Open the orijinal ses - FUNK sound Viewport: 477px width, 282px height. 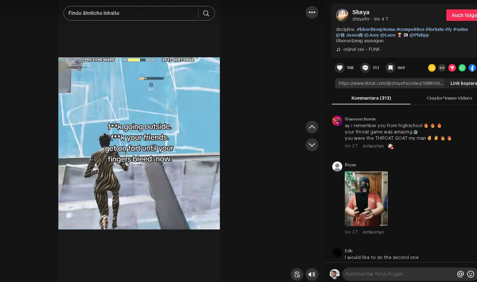click(x=362, y=49)
